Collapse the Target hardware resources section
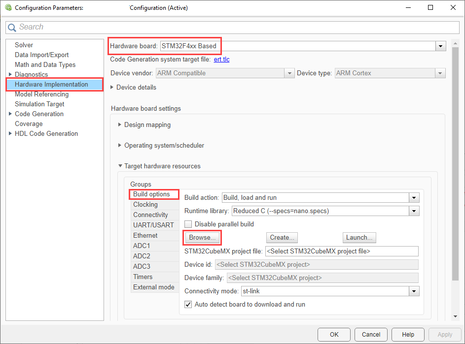This screenshot has width=465, height=344. coord(120,166)
